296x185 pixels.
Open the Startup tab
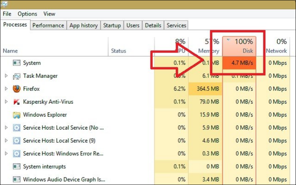(112, 25)
